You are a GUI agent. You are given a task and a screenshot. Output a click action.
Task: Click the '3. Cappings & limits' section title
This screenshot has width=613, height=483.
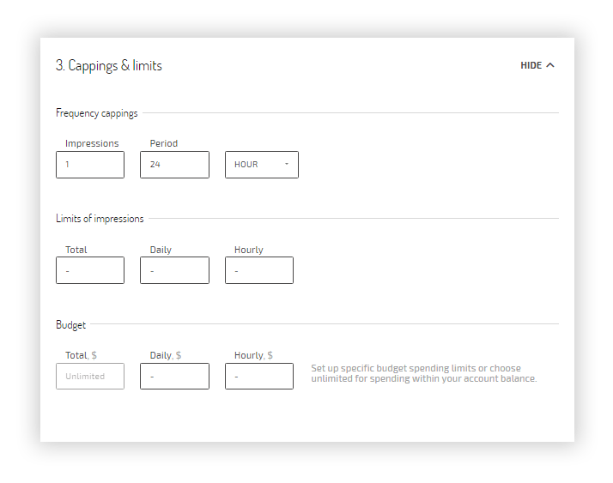[108, 66]
